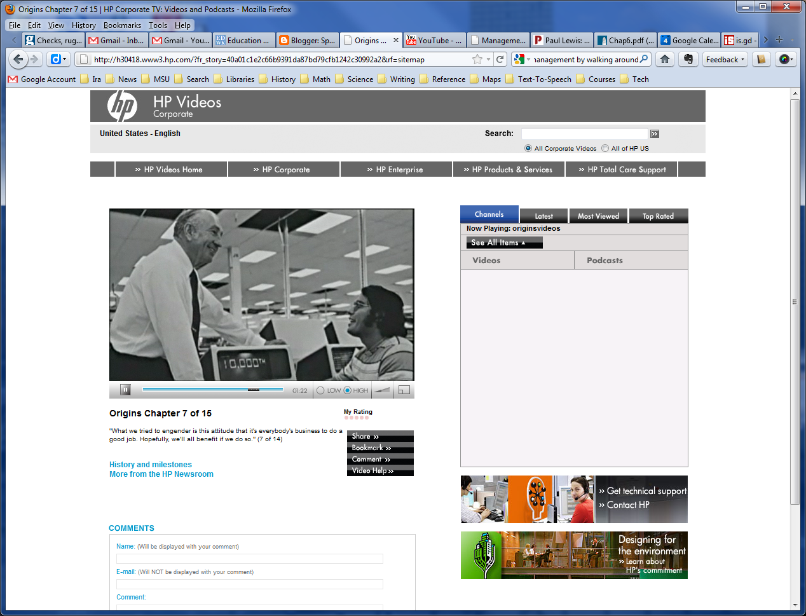
Task: Open the Bookmarks menu
Action: click(122, 25)
